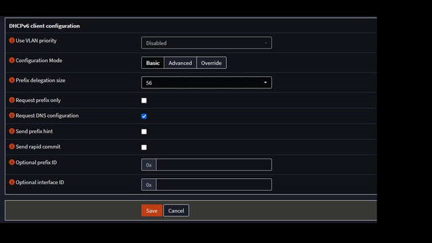
Task: Uncheck Request DNS configuration checkbox
Action: coord(144,116)
